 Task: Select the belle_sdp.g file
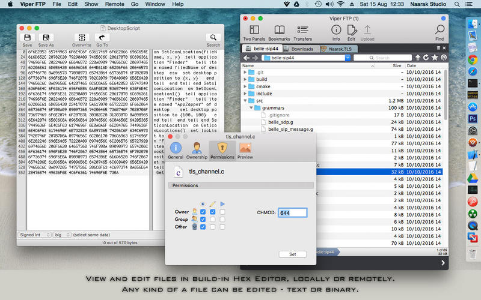pyautogui.click(x=280, y=122)
